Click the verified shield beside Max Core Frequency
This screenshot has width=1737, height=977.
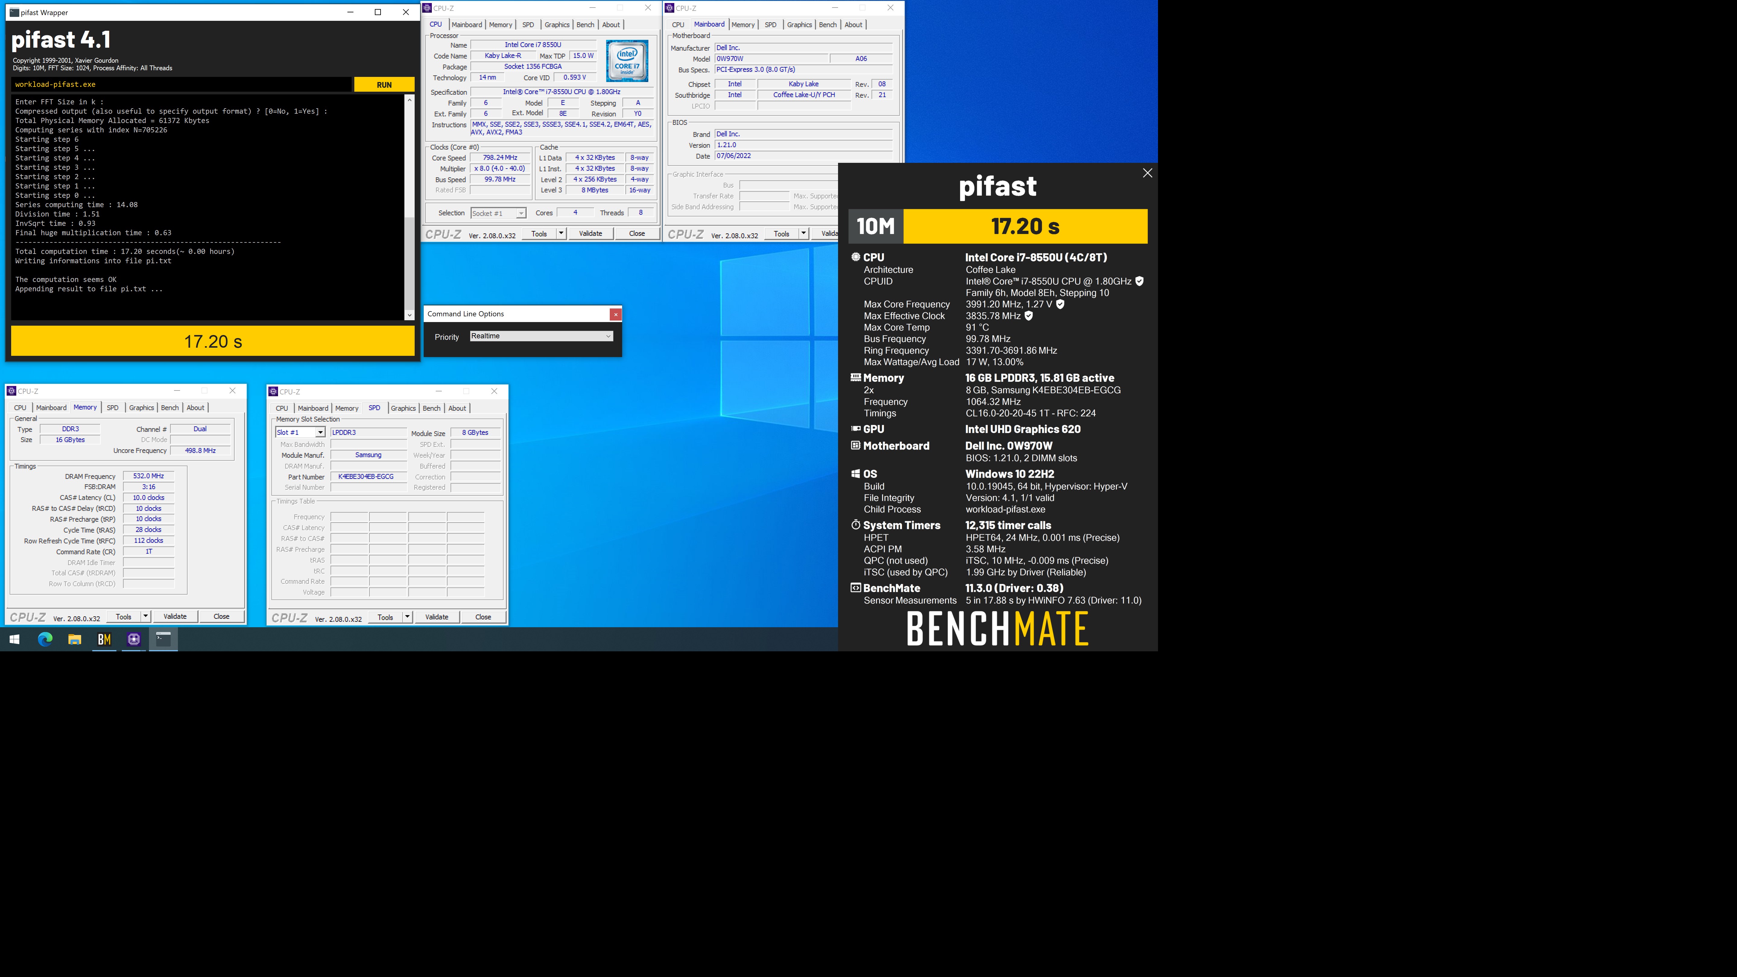coord(1060,304)
